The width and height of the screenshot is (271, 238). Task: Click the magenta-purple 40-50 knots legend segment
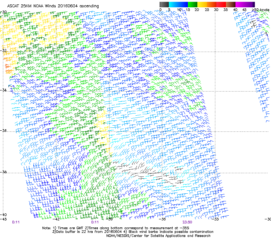click(x=245, y=4)
